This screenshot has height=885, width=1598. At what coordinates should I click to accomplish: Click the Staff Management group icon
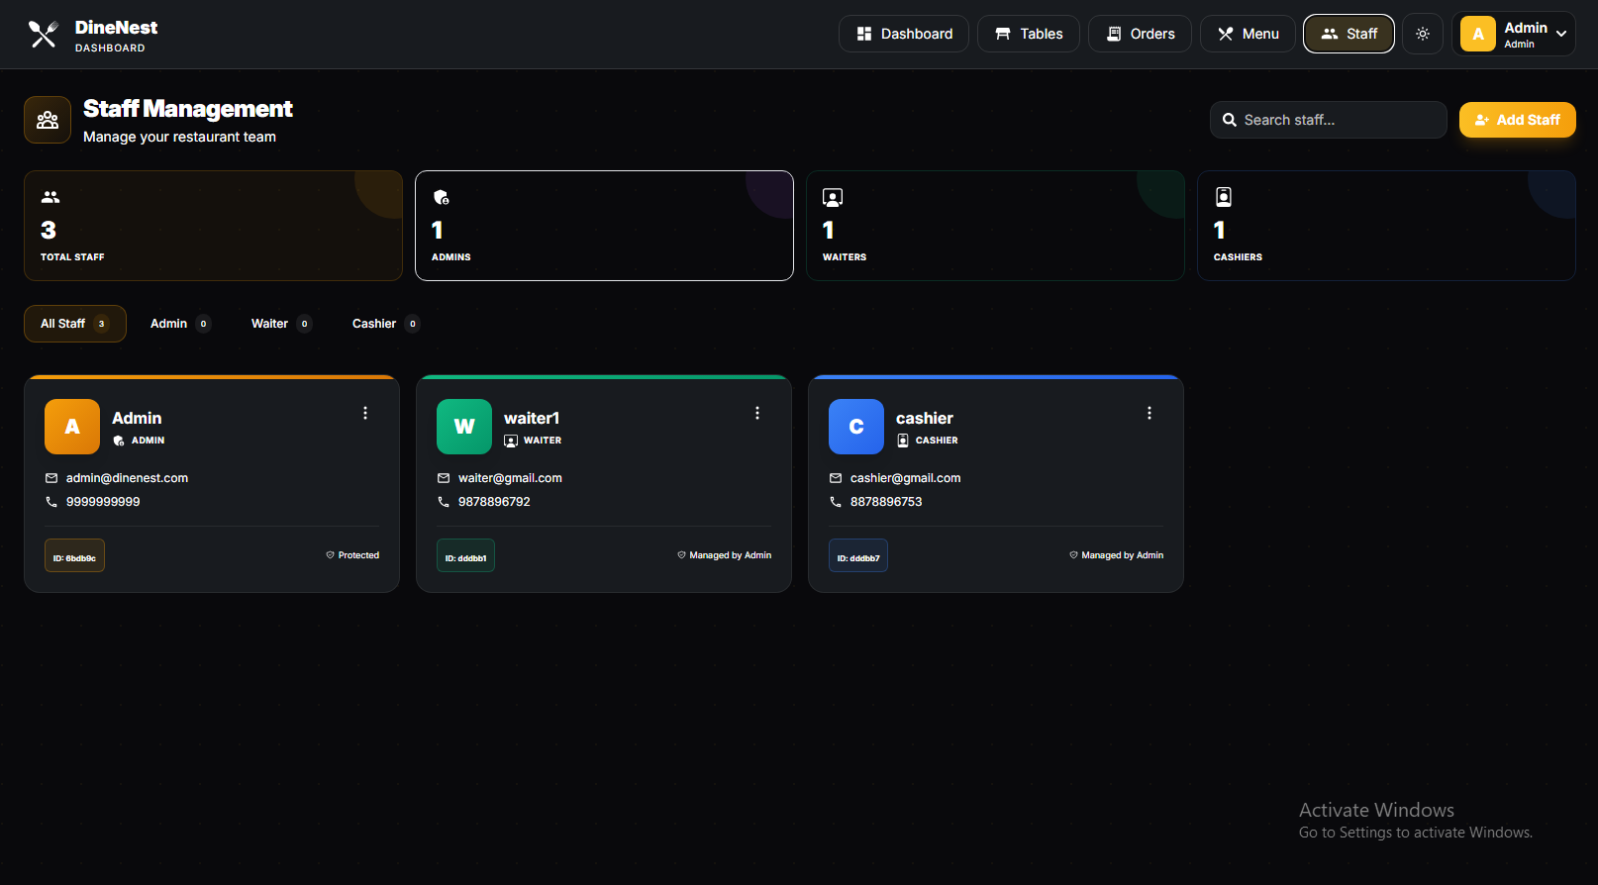tap(48, 120)
